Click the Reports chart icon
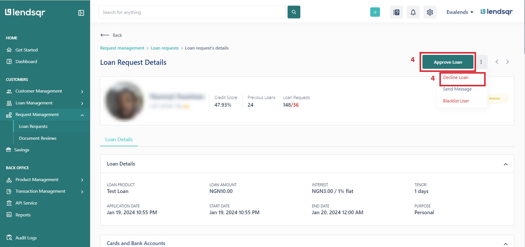This screenshot has width=525, height=247. tap(9, 215)
